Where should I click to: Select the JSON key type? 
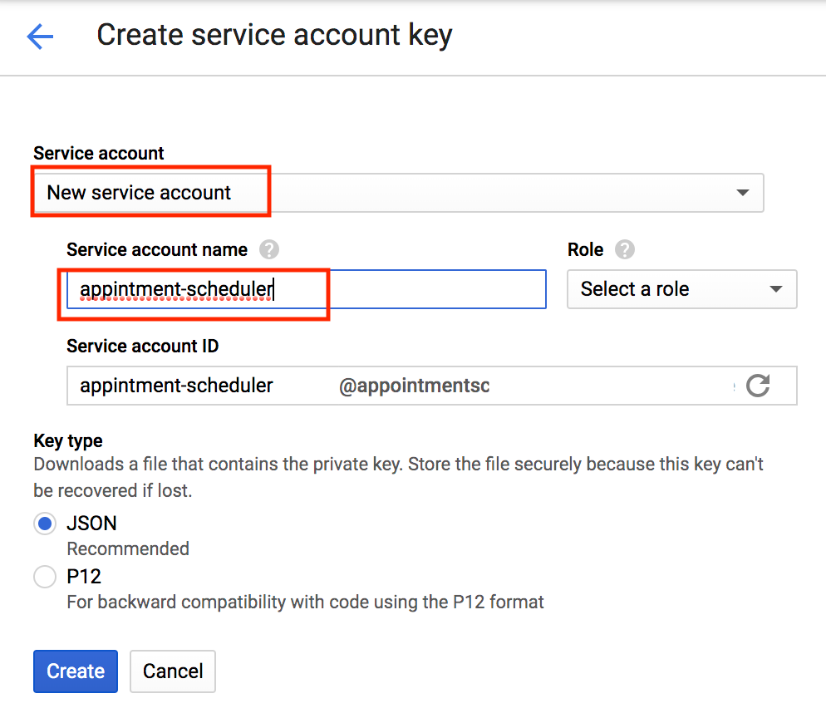point(45,524)
